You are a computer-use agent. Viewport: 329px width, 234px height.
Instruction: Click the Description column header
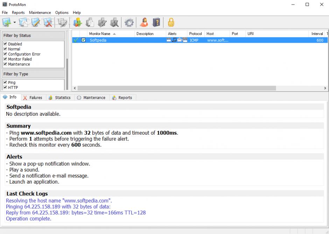tap(150, 34)
